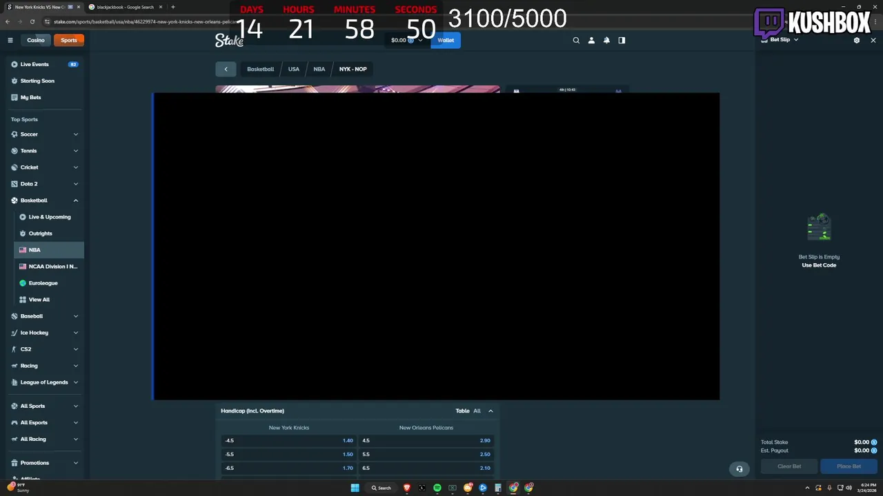Open the NYK - NOP breadcrumb

click(353, 69)
